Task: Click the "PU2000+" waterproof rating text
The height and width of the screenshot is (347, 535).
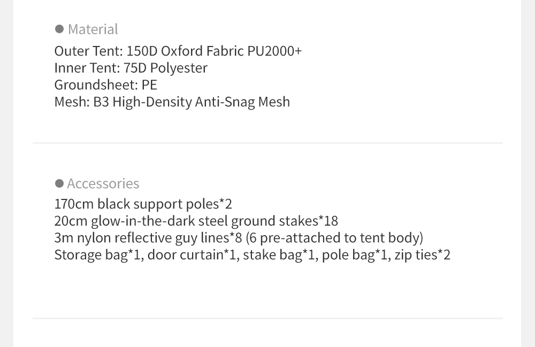Action: click(x=274, y=51)
